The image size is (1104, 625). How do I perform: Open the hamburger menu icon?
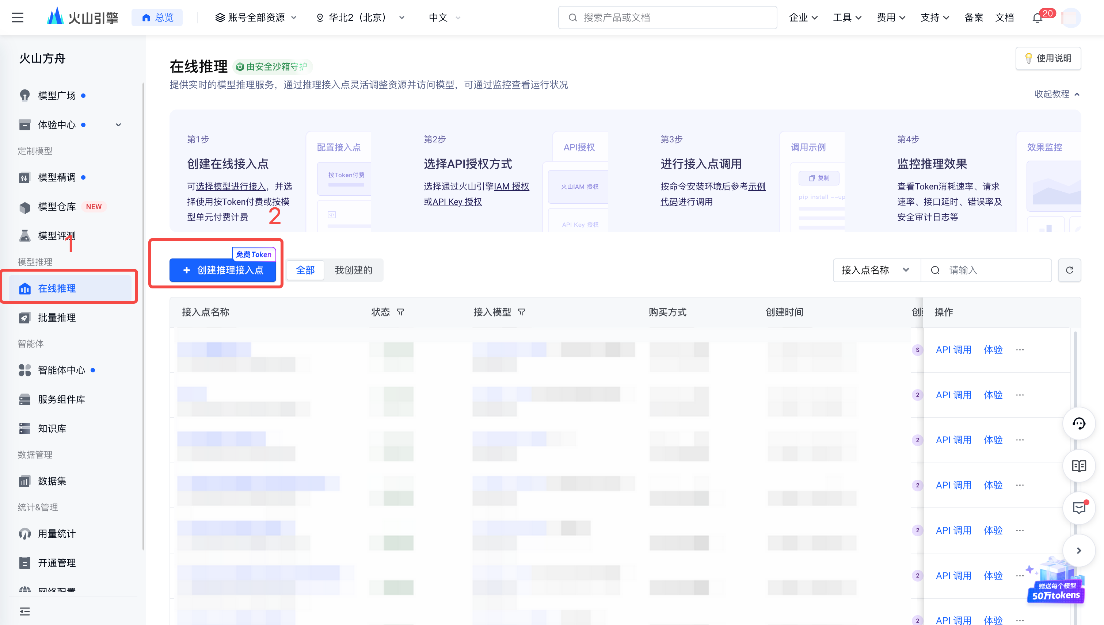click(x=17, y=18)
